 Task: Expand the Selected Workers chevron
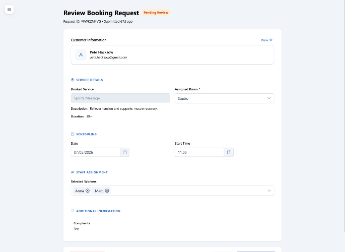(269, 191)
